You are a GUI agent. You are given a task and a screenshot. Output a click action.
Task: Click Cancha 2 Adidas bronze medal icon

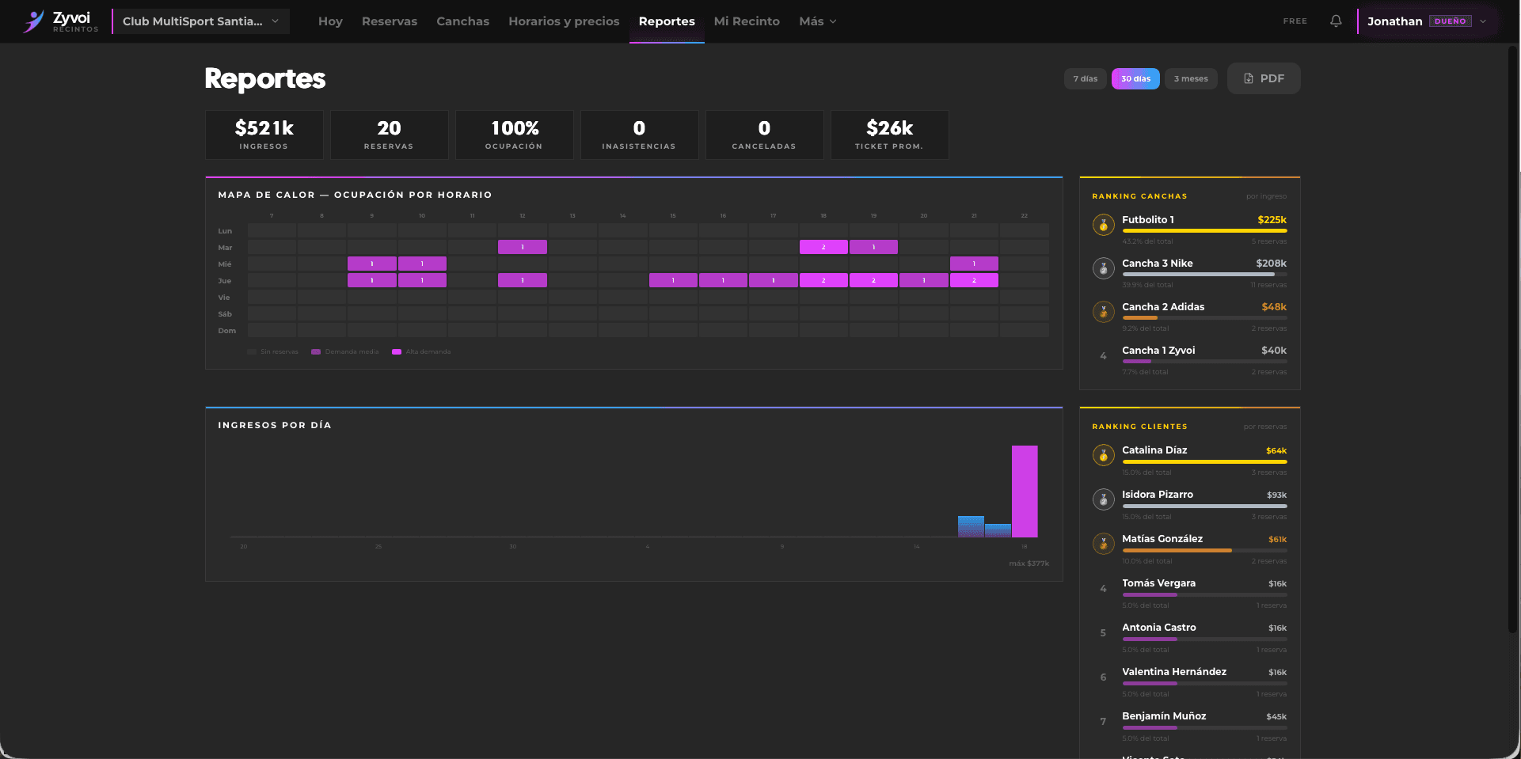tap(1103, 312)
